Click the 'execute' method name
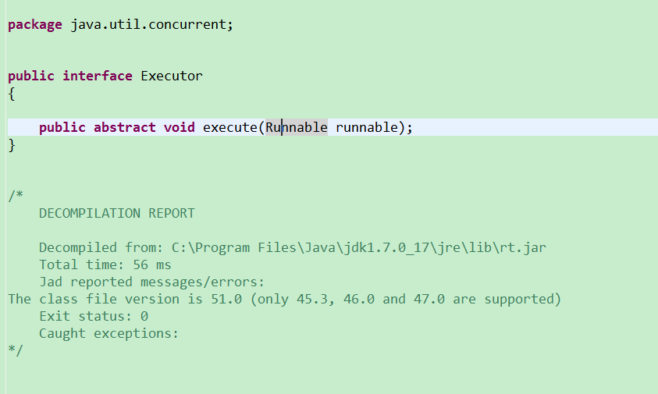 [x=230, y=127]
